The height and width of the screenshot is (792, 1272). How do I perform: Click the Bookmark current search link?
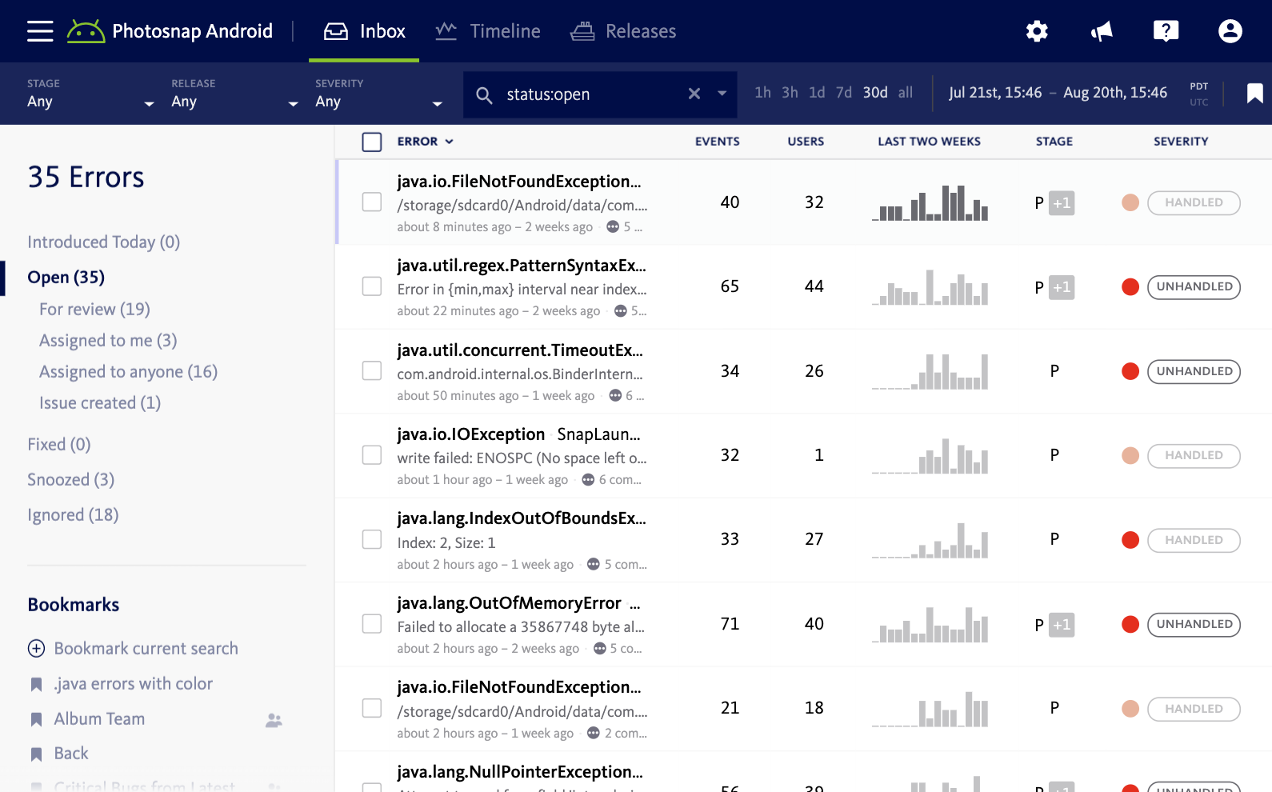pyautogui.click(x=146, y=648)
